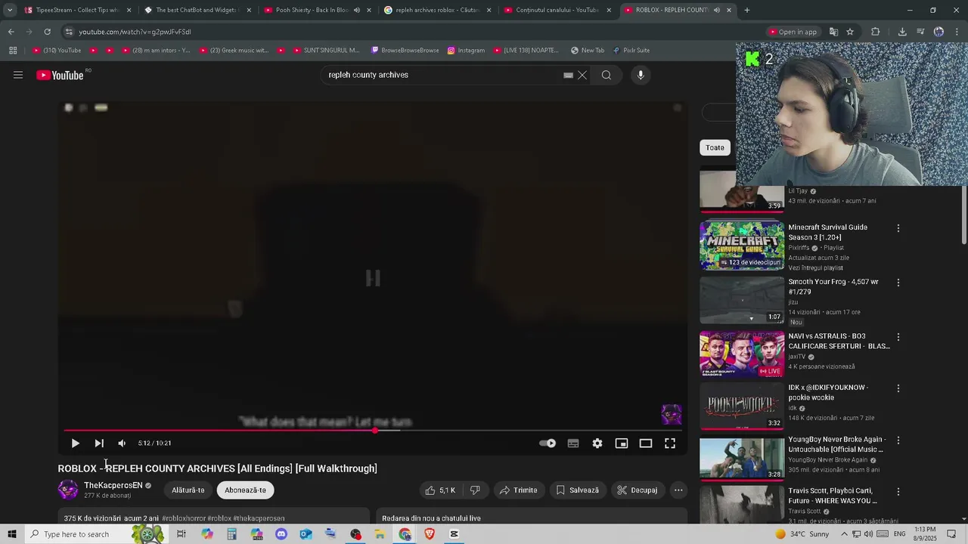Start voice search with the microphone

641,75
